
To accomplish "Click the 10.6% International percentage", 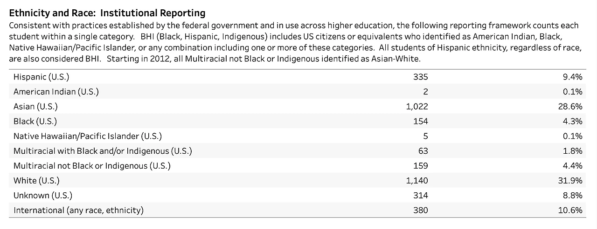I will [572, 210].
